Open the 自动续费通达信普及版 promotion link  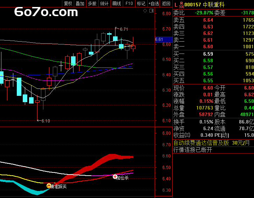[211, 143]
